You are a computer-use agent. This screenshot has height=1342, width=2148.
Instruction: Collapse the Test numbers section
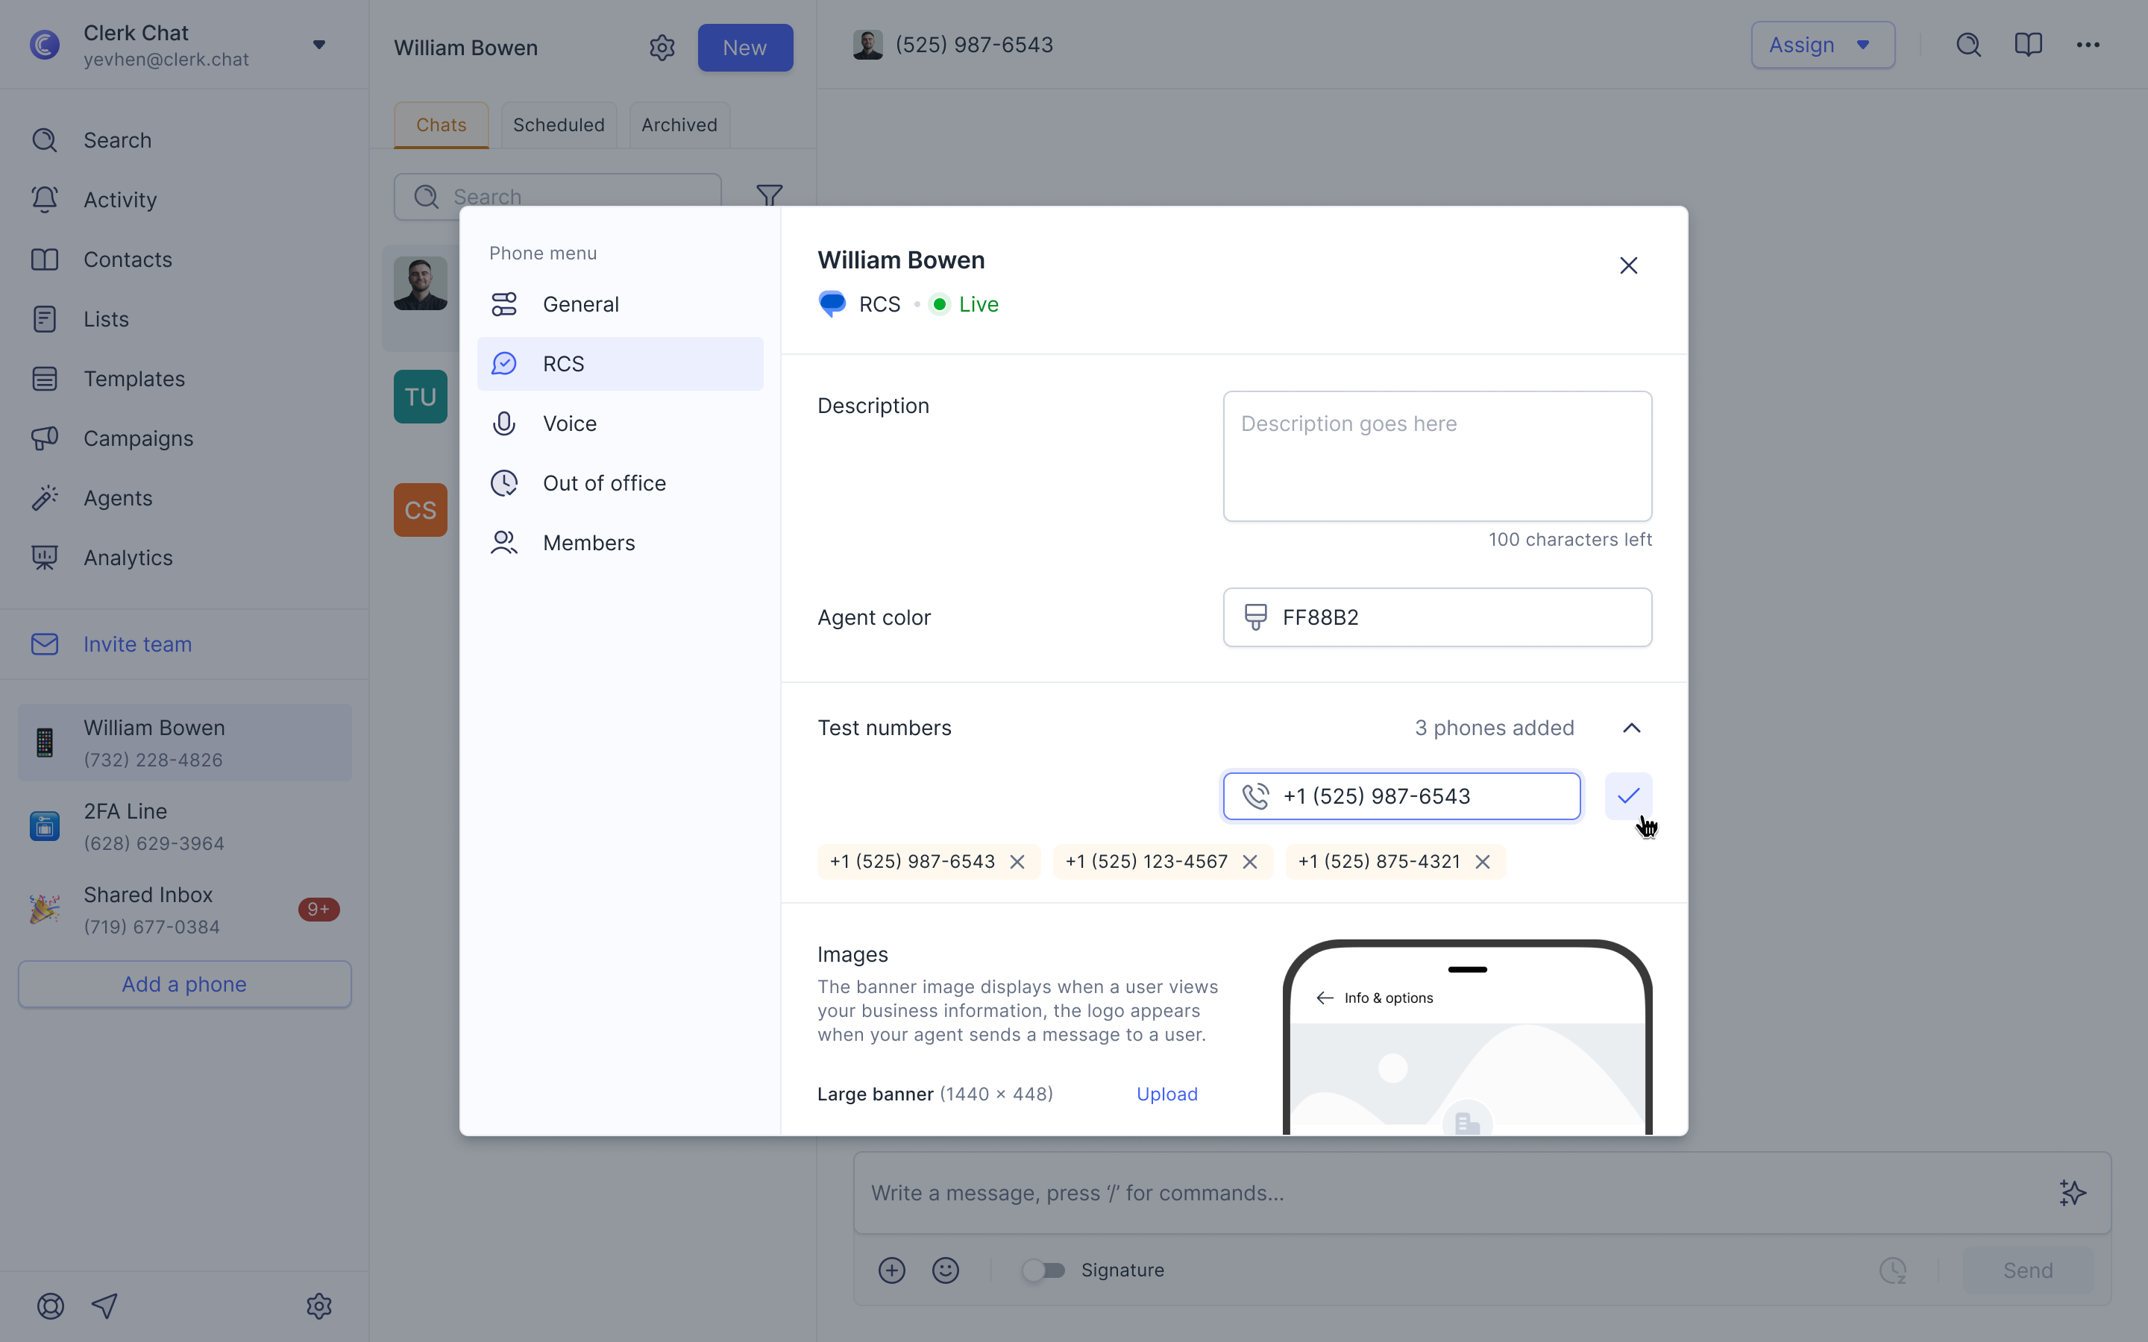[1631, 728]
